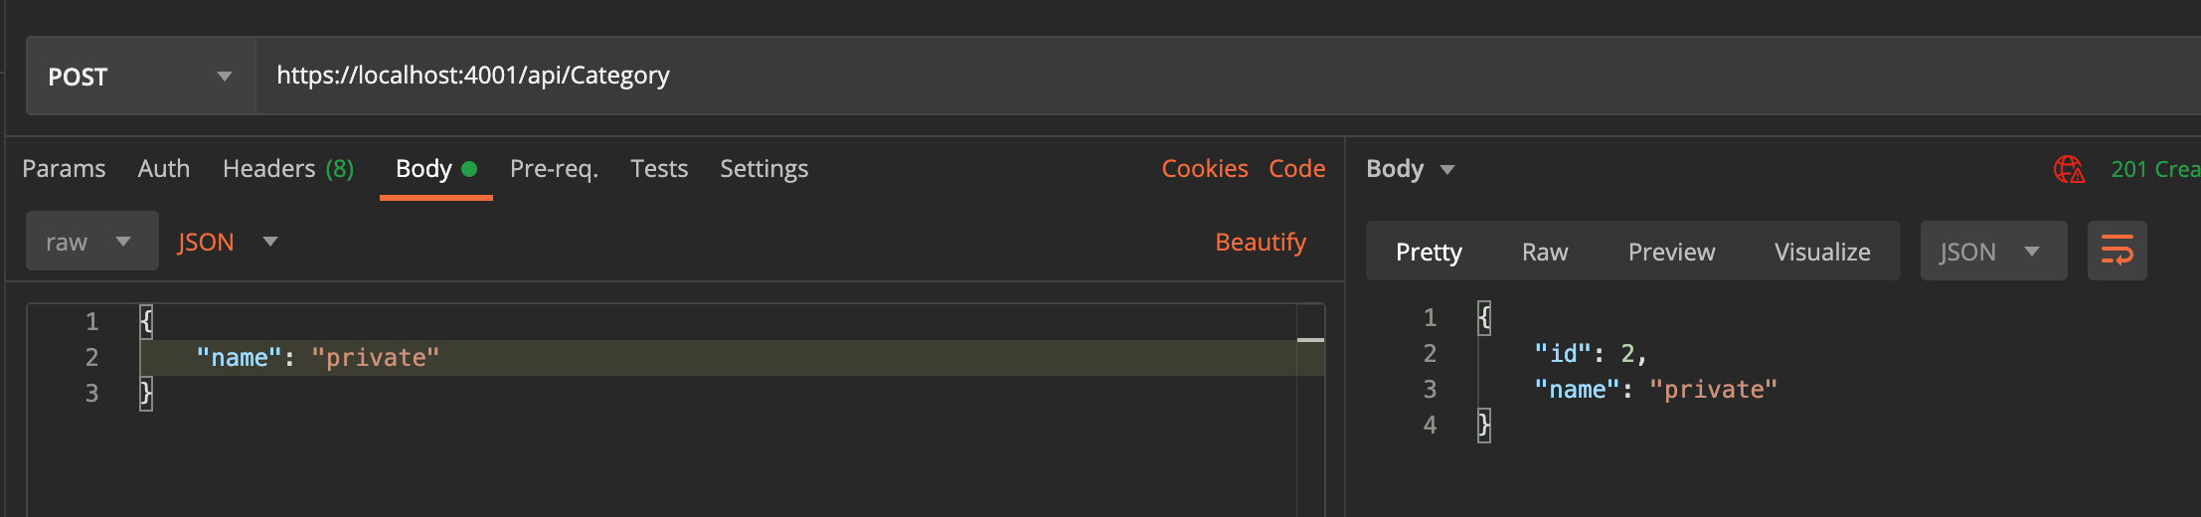This screenshot has height=517, width=2201.
Task: Open the orange JSON format dropdown
Action: [x=227, y=242]
